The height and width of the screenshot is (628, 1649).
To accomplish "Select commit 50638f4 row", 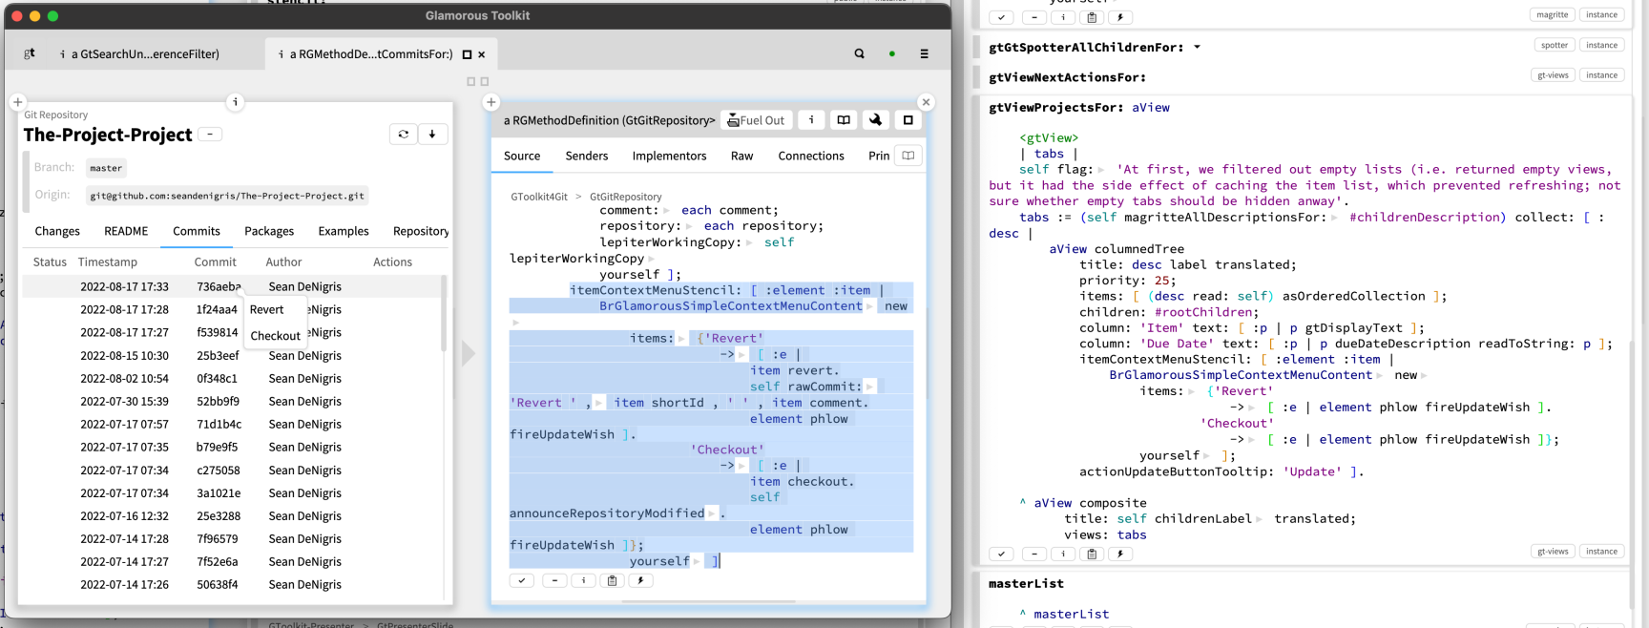I will coord(232,584).
